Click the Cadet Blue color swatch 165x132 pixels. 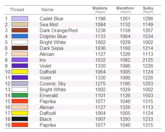20,18
